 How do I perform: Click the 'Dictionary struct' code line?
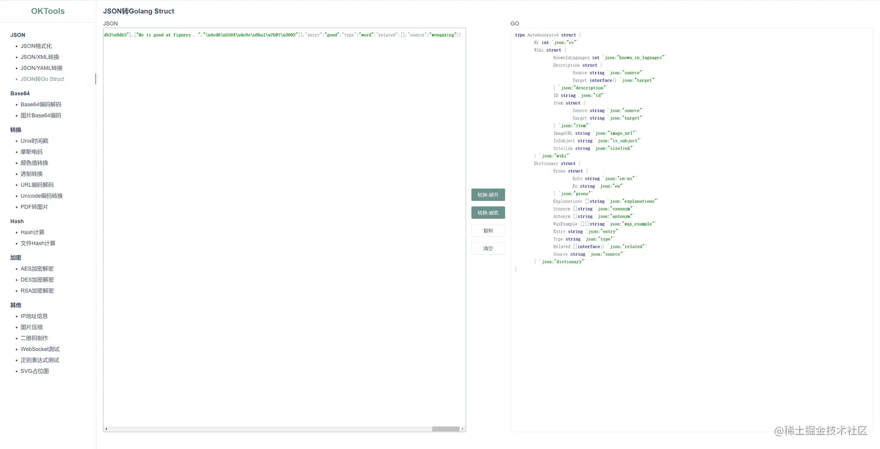[x=558, y=163]
